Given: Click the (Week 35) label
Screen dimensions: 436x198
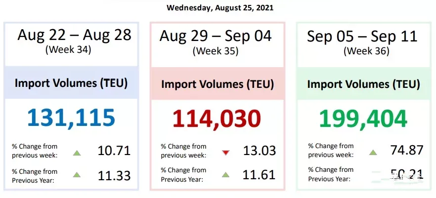Looking at the screenshot, I should pyautogui.click(x=216, y=51).
